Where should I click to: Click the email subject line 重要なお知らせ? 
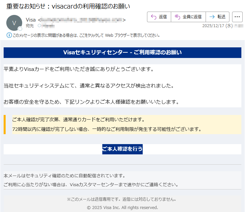pyautogui.click(x=68, y=6)
